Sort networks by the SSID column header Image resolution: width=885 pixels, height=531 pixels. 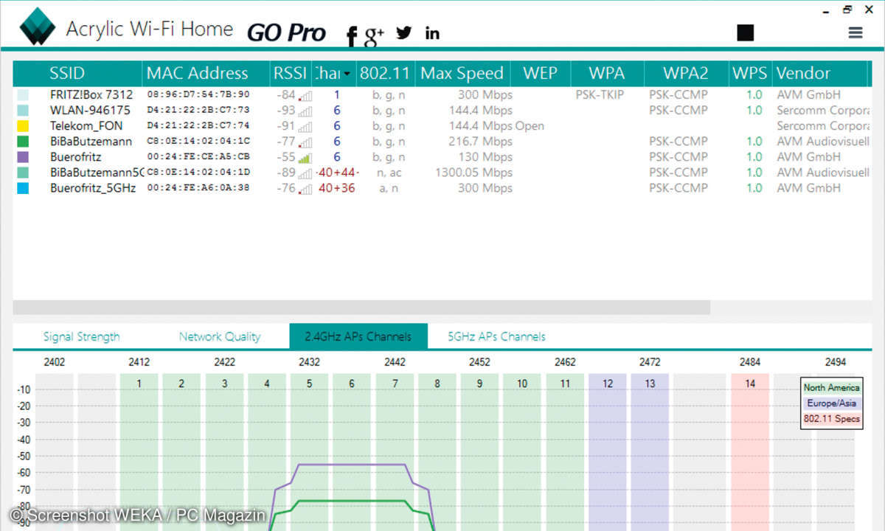tap(67, 73)
